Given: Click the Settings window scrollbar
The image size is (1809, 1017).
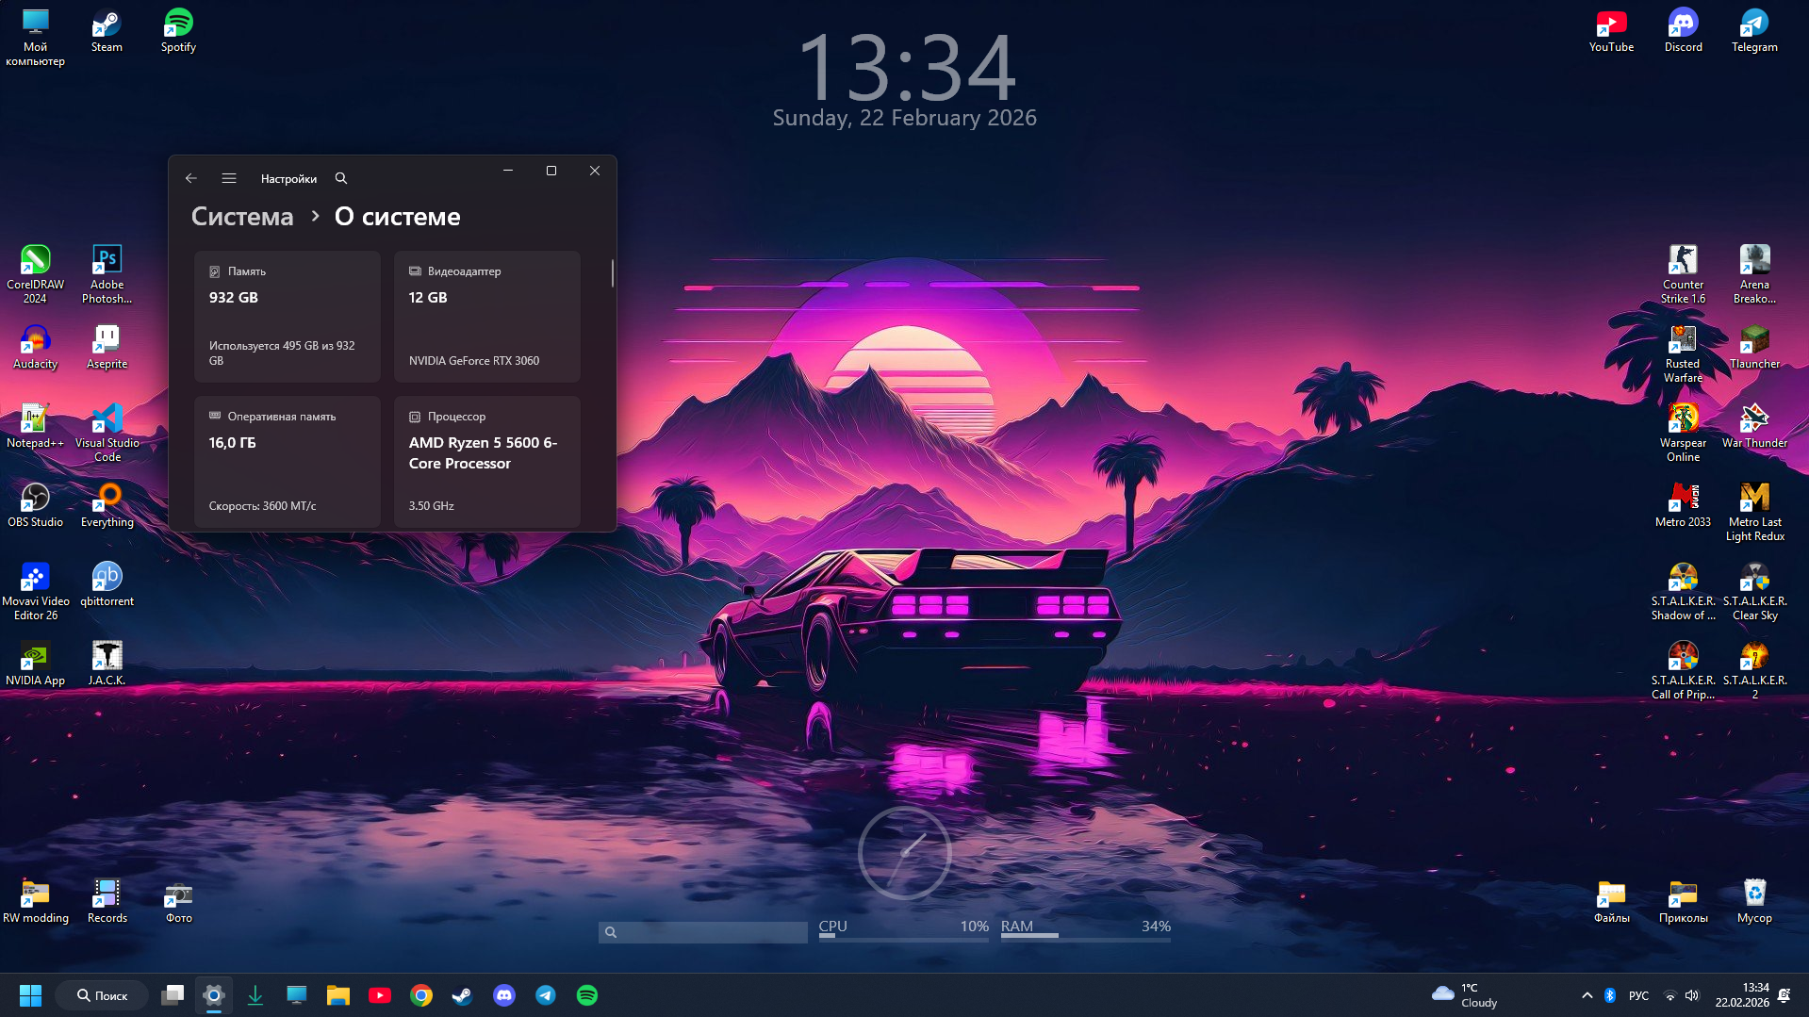Looking at the screenshot, I should pos(613,273).
